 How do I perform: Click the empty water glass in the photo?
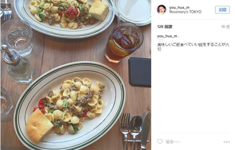(17, 37)
